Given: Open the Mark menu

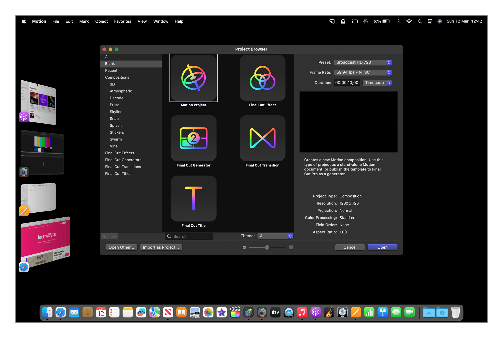Looking at the screenshot, I should point(84,21).
